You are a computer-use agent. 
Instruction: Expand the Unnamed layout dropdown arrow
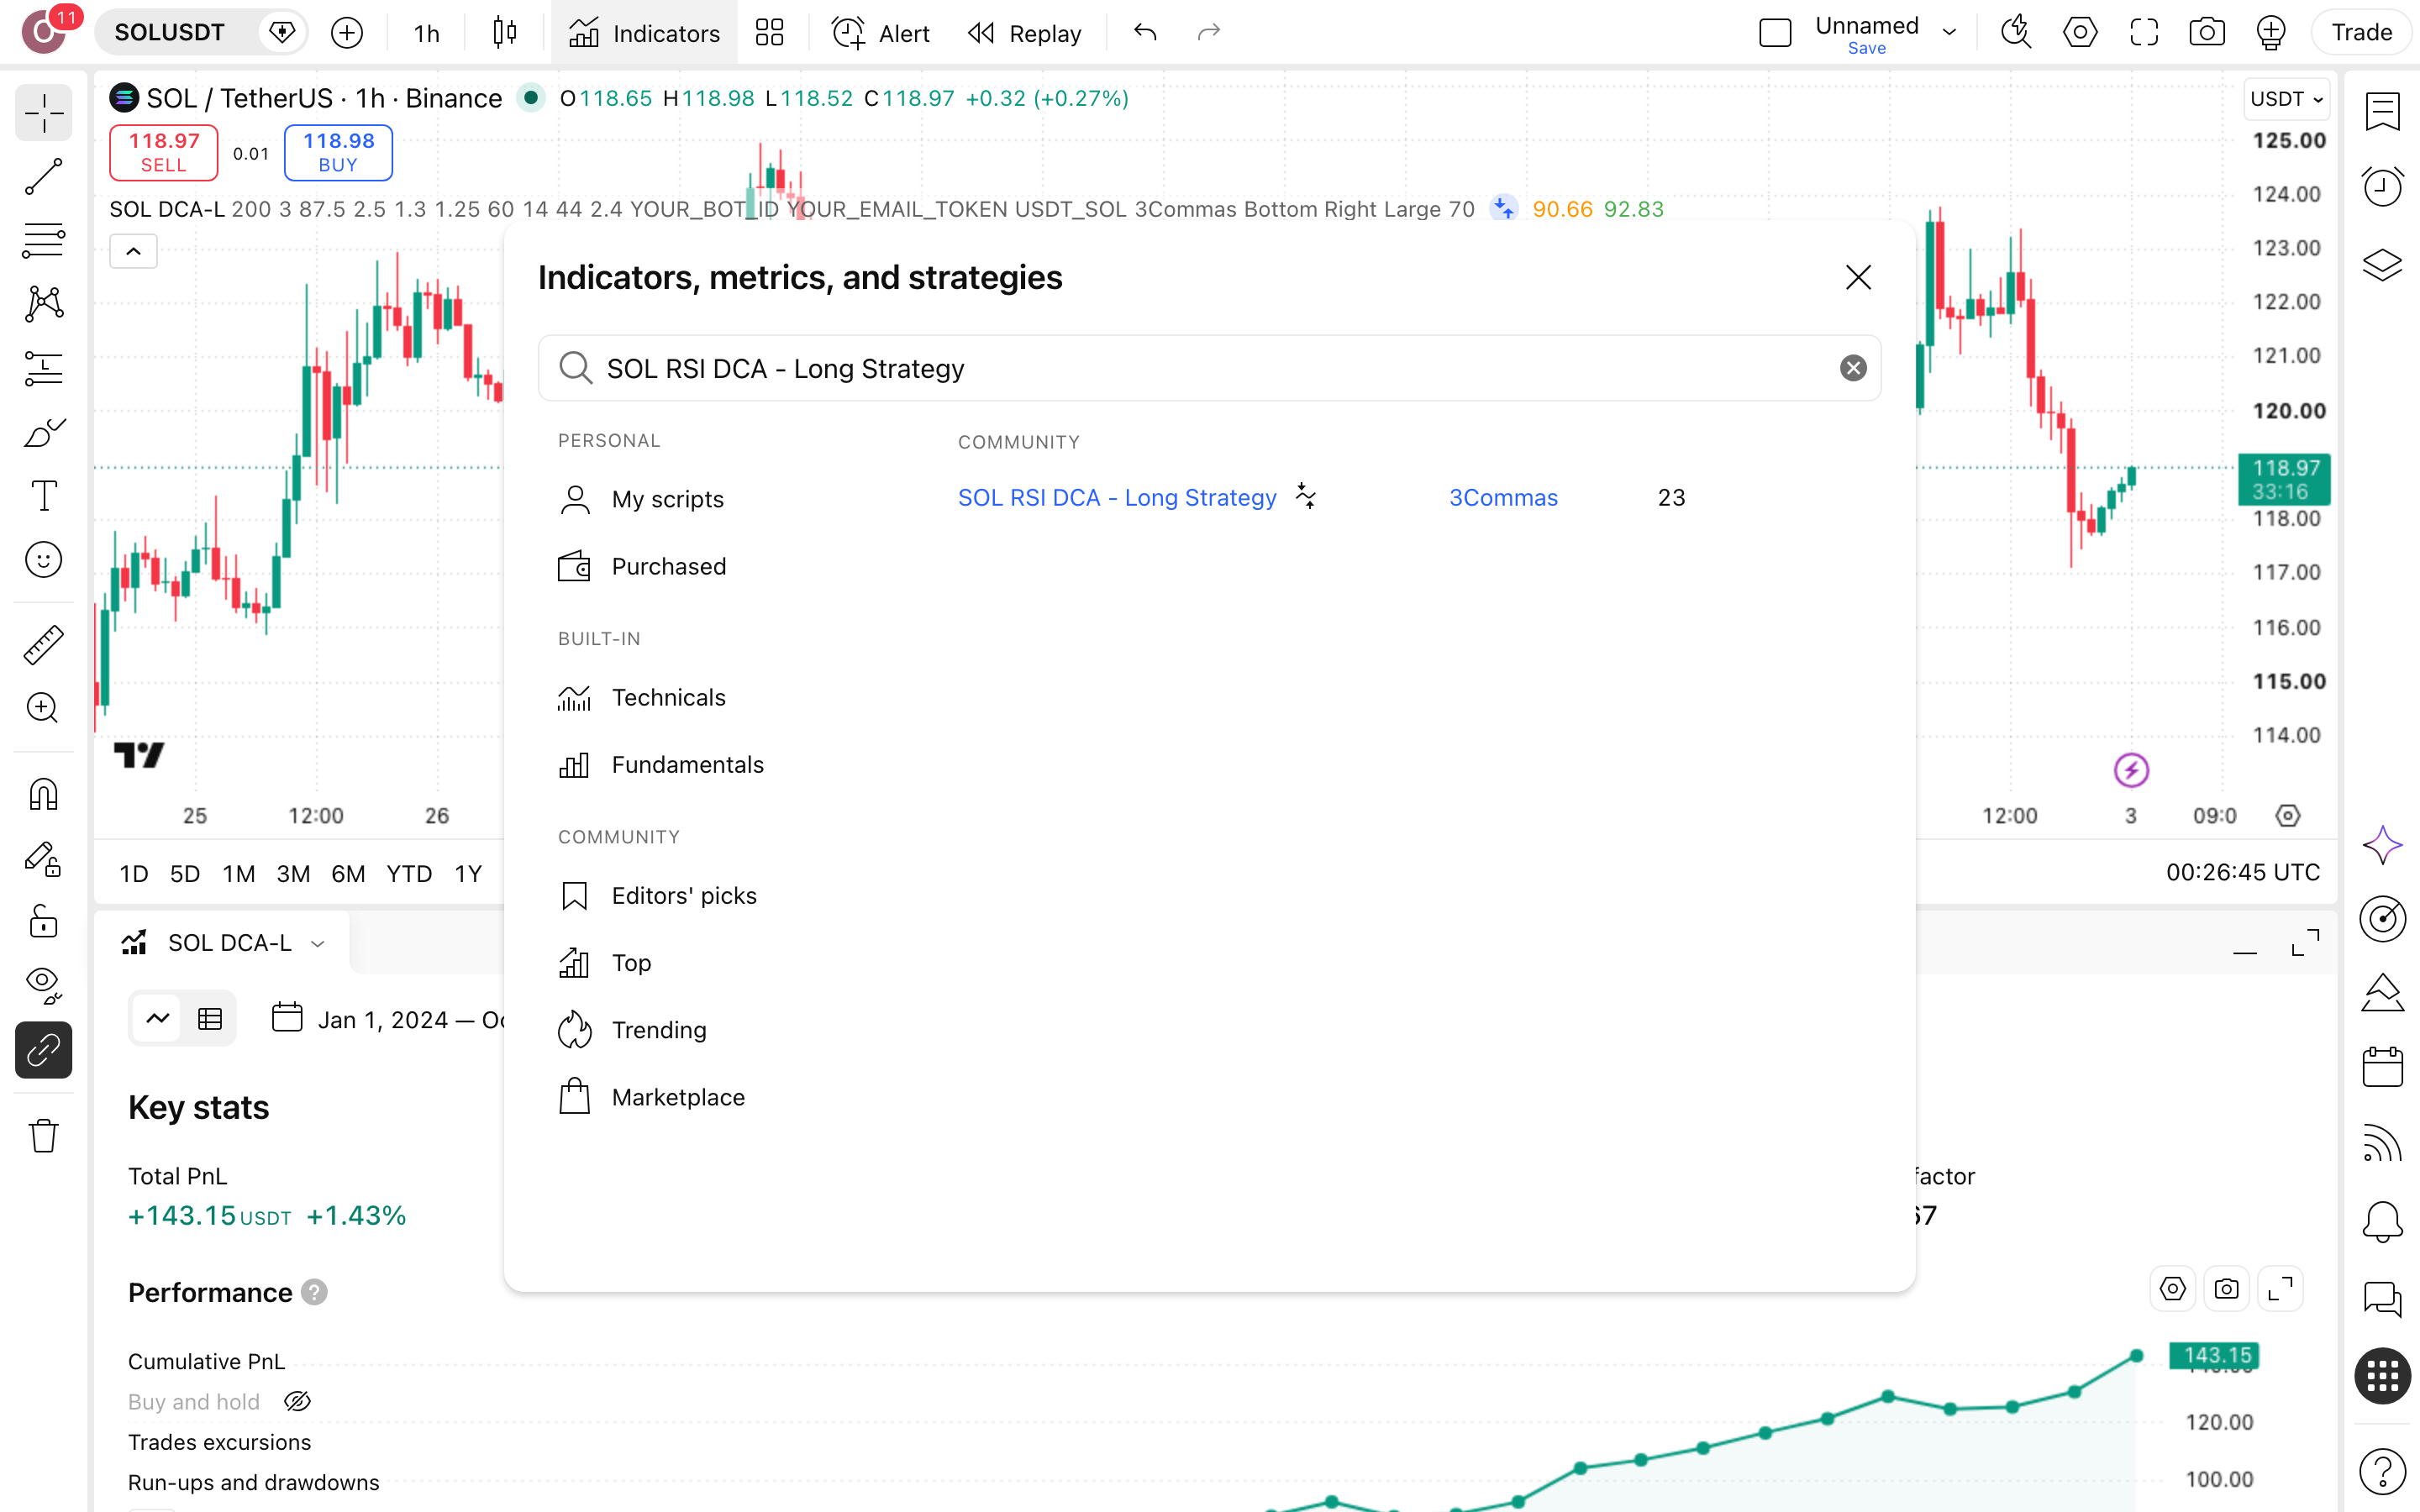point(1948,33)
